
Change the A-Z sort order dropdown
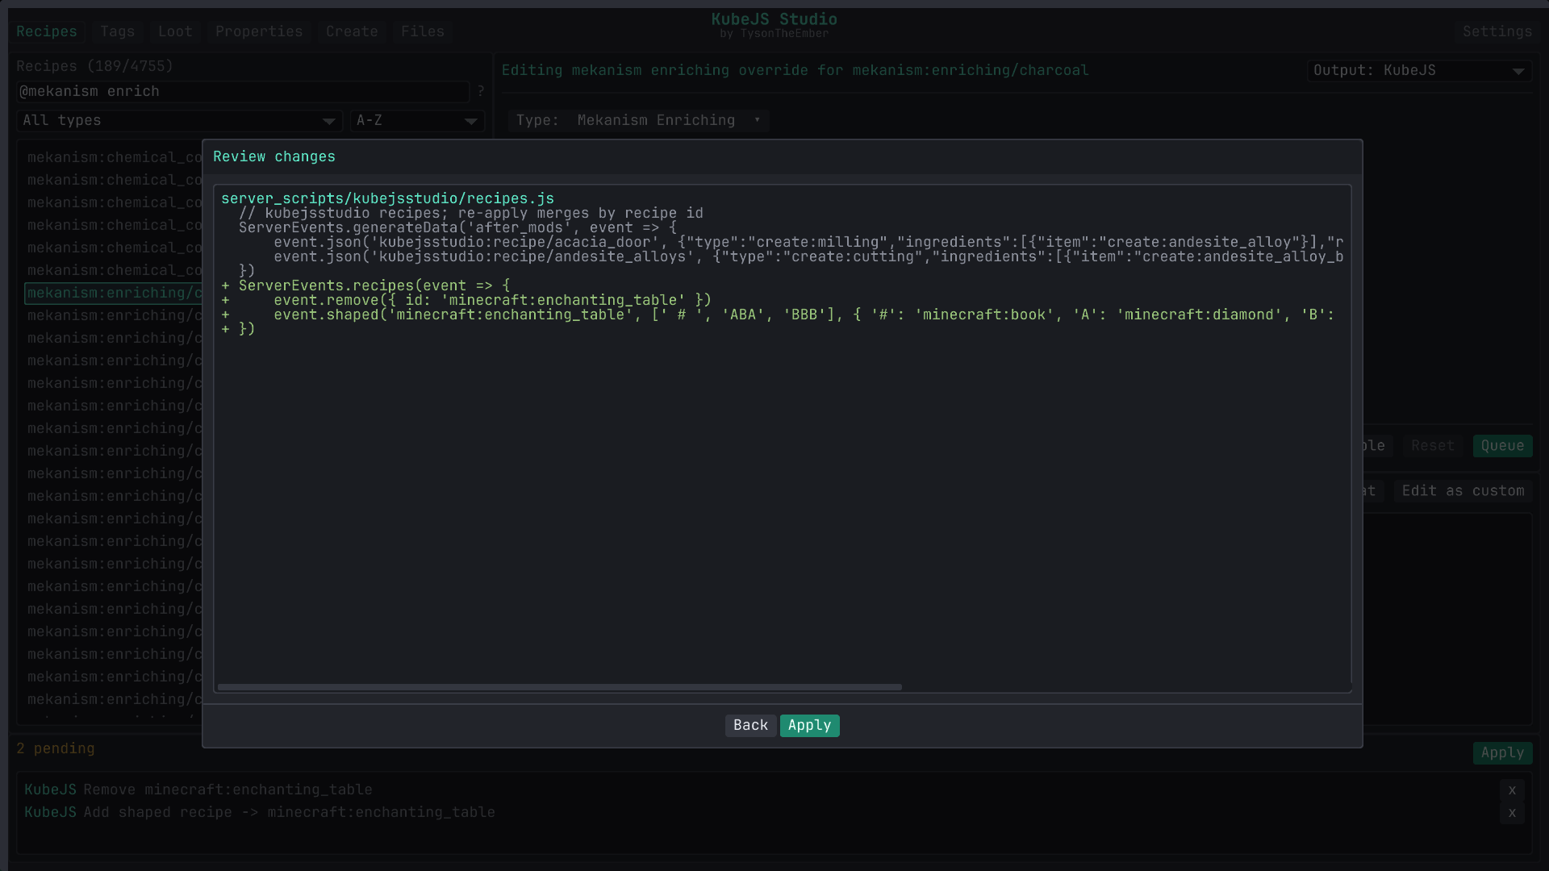click(417, 121)
